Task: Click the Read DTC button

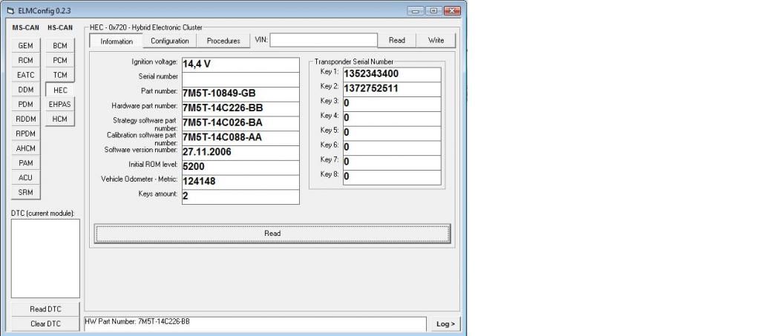Action: click(45, 309)
